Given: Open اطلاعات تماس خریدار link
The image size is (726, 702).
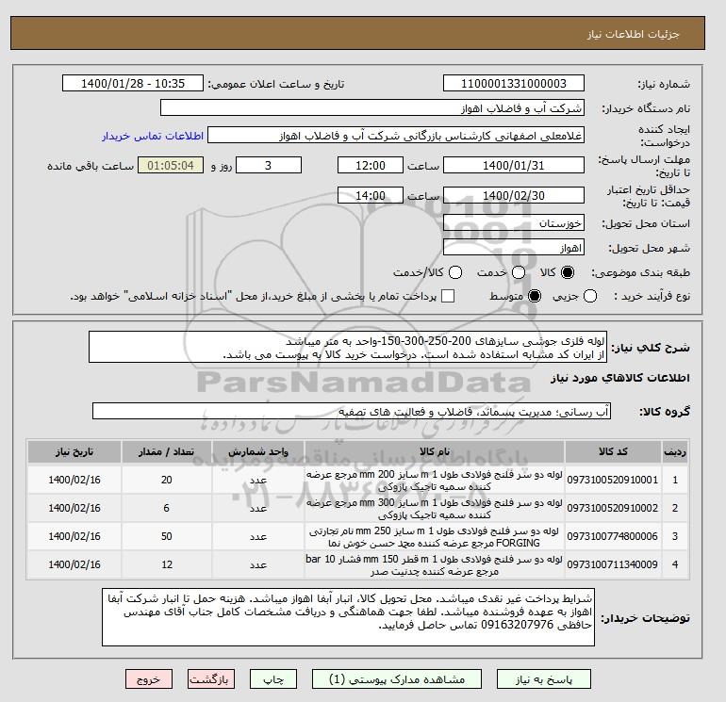Looking at the screenshot, I should coord(153,136).
